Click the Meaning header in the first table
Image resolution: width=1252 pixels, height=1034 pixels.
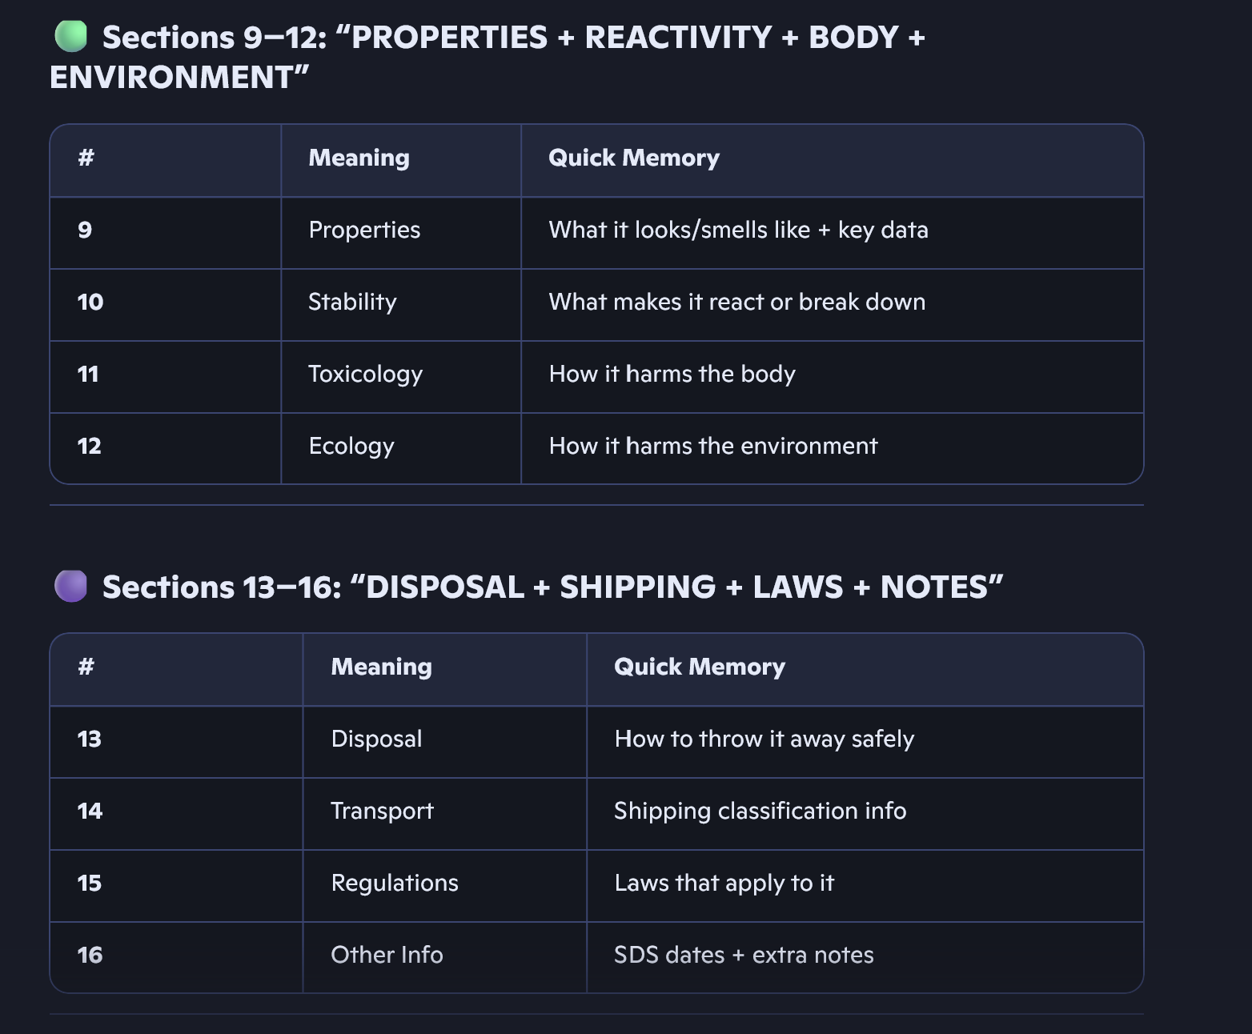[x=359, y=158]
